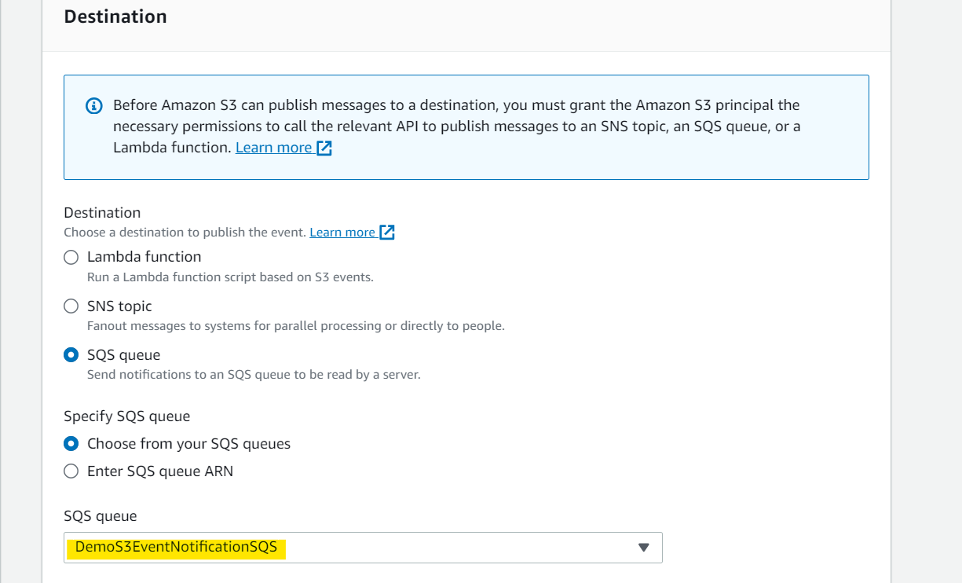Click the Choose a destination helper text
Image resolution: width=962 pixels, height=583 pixels.
point(185,233)
